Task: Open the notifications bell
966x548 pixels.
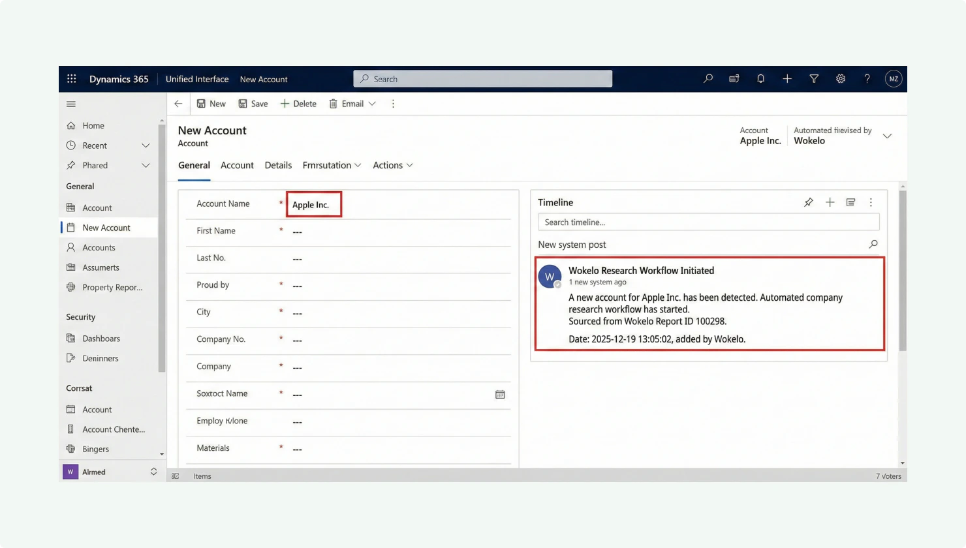Action: coord(760,79)
